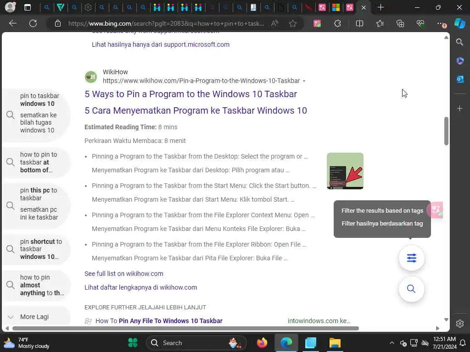Launch Firefox from the taskbar
Viewport: 470px width, 352px height.
[262, 343]
